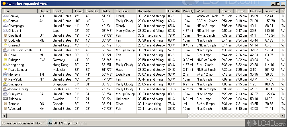The image size is (287, 127).
Task: Click the 'Unknown' condition for Tidaholm
Action: tap(122, 99)
